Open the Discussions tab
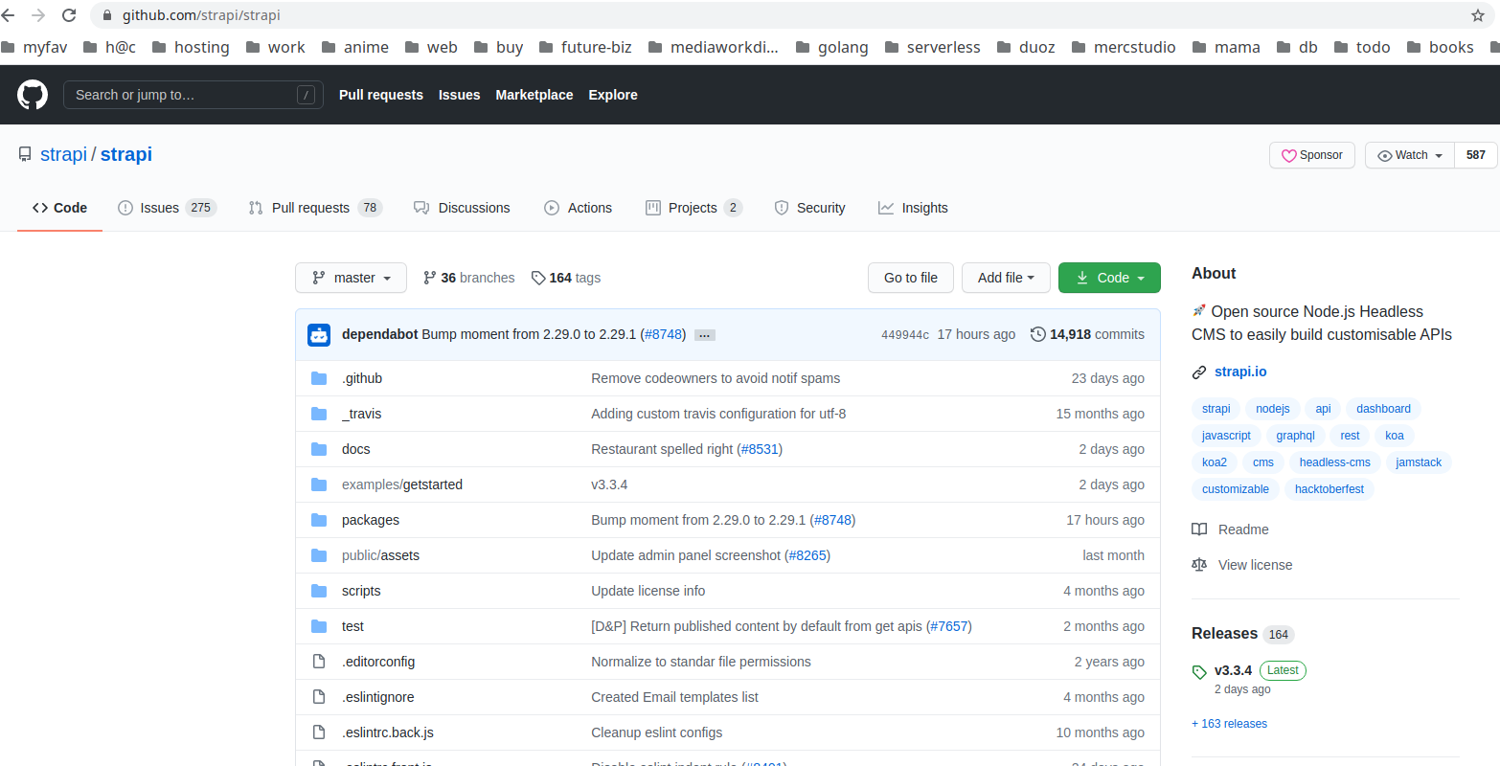1500x766 pixels. click(x=463, y=208)
